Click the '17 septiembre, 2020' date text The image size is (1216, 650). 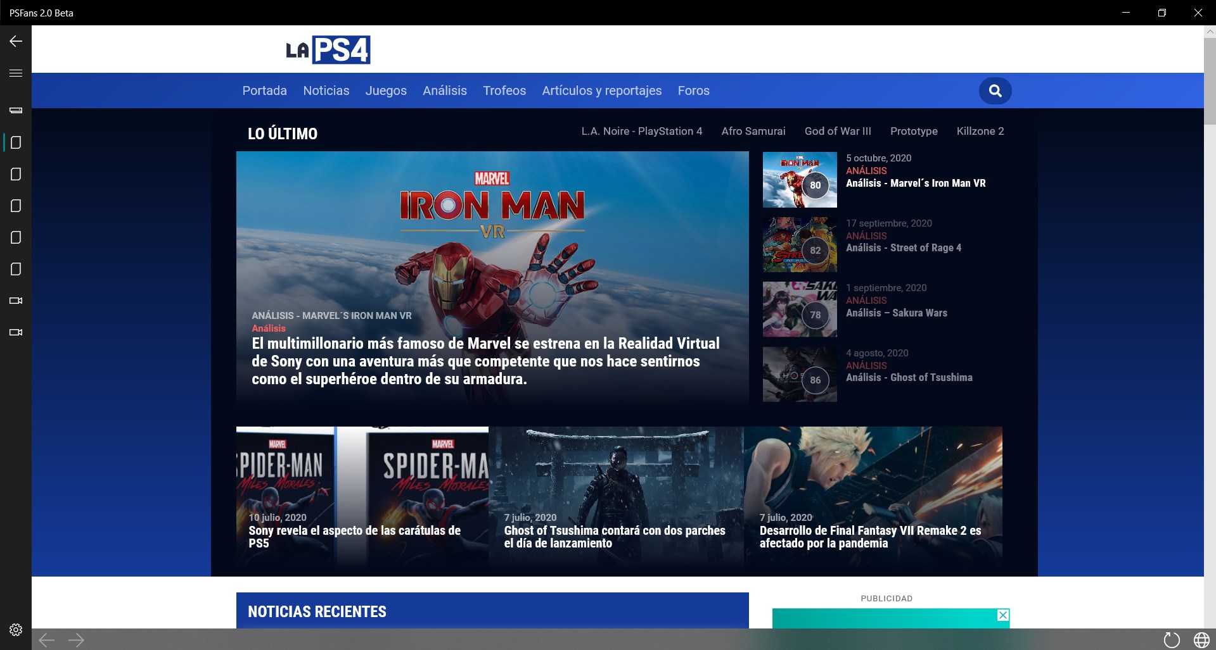(889, 223)
